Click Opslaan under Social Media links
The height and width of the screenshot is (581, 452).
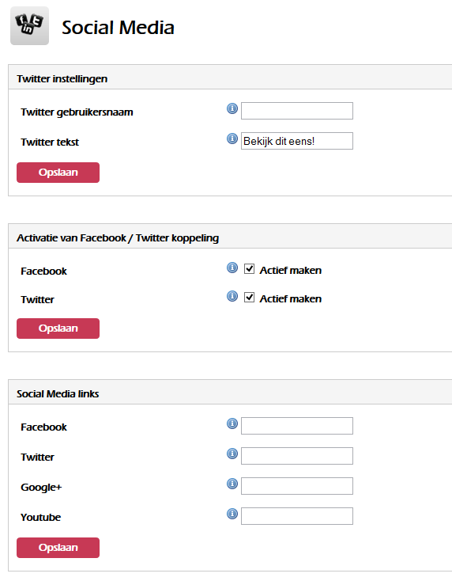(58, 548)
